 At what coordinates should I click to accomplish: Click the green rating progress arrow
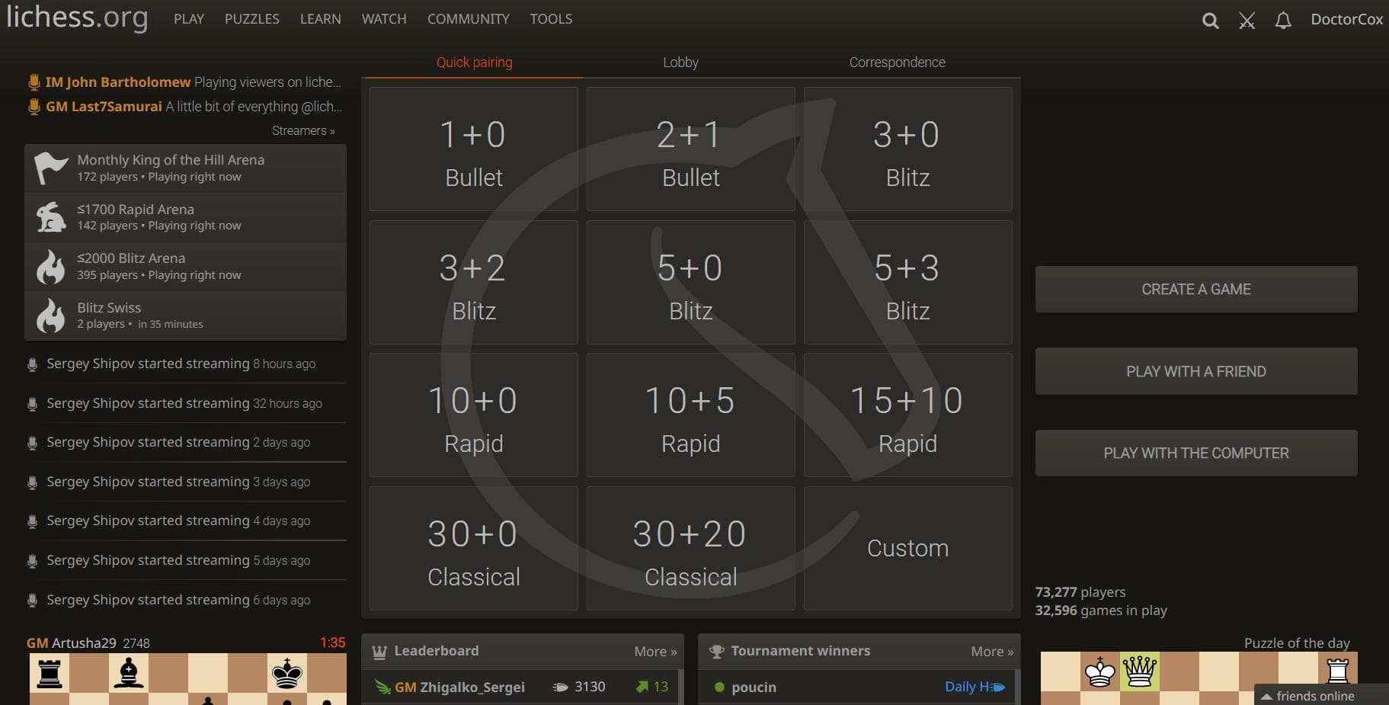pyautogui.click(x=642, y=687)
